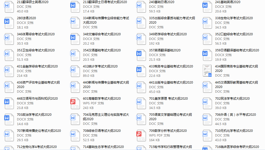The image size is (265, 150).
Task: Select the Word icon for 241基础英语2020
Action: click(207, 7)
